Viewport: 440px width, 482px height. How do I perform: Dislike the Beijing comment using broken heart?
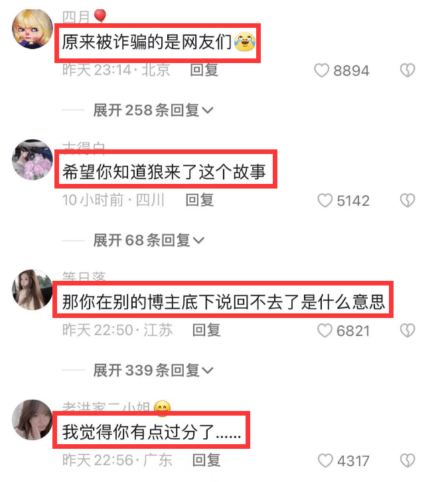coord(407,70)
